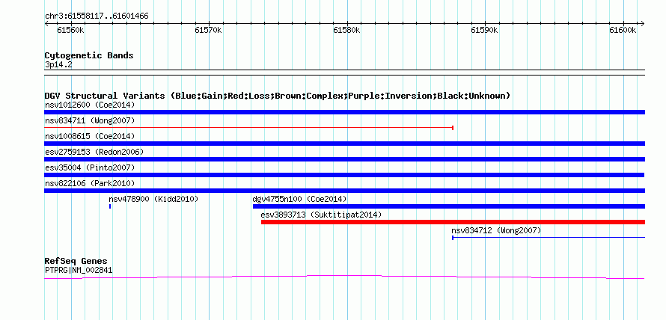The height and width of the screenshot is (320, 666).
Task: Click the red esv3893713 (Suktitipat2014) loss bar
Action: [x=453, y=222]
